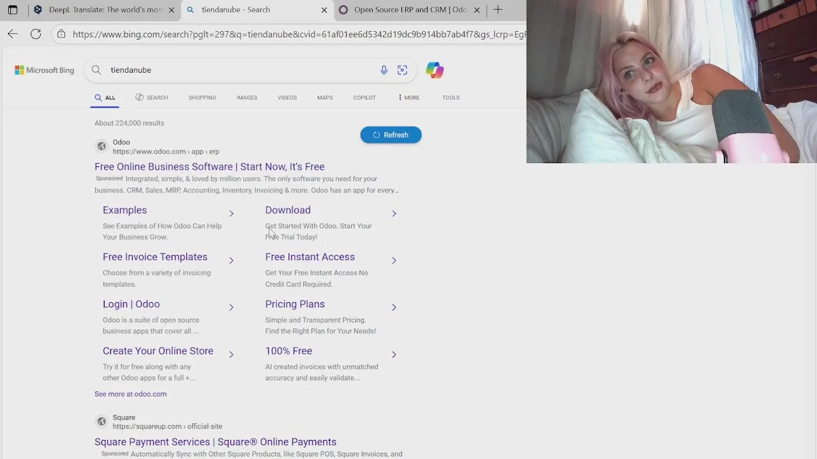Select the ALL results tab
Viewport: 817px width, 459px height.
coord(105,98)
